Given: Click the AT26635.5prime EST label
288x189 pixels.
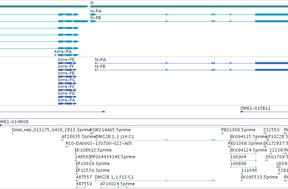Looking at the screenshot, I should [x=79, y=137].
